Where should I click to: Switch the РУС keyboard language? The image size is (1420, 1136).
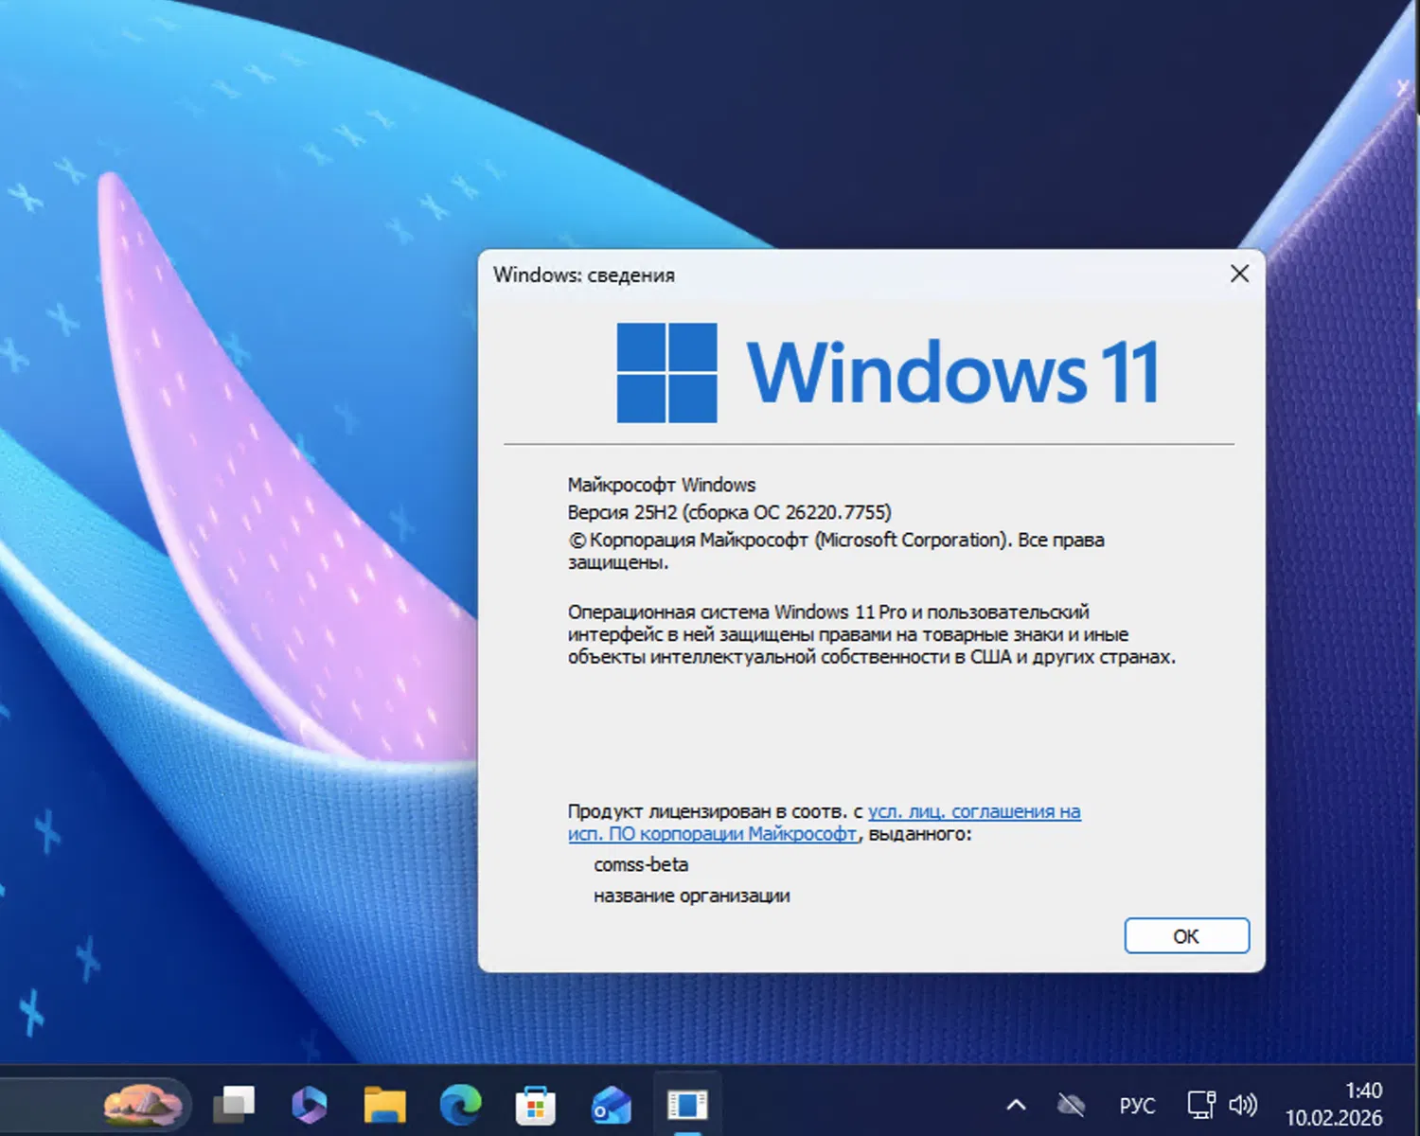point(1137,1105)
